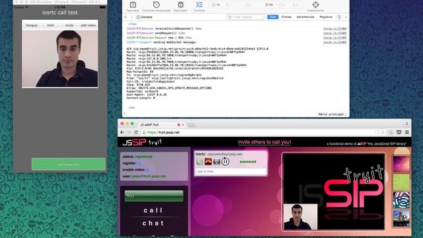
Task: Close the JsSIP Tryit tab
Action: [183, 125]
